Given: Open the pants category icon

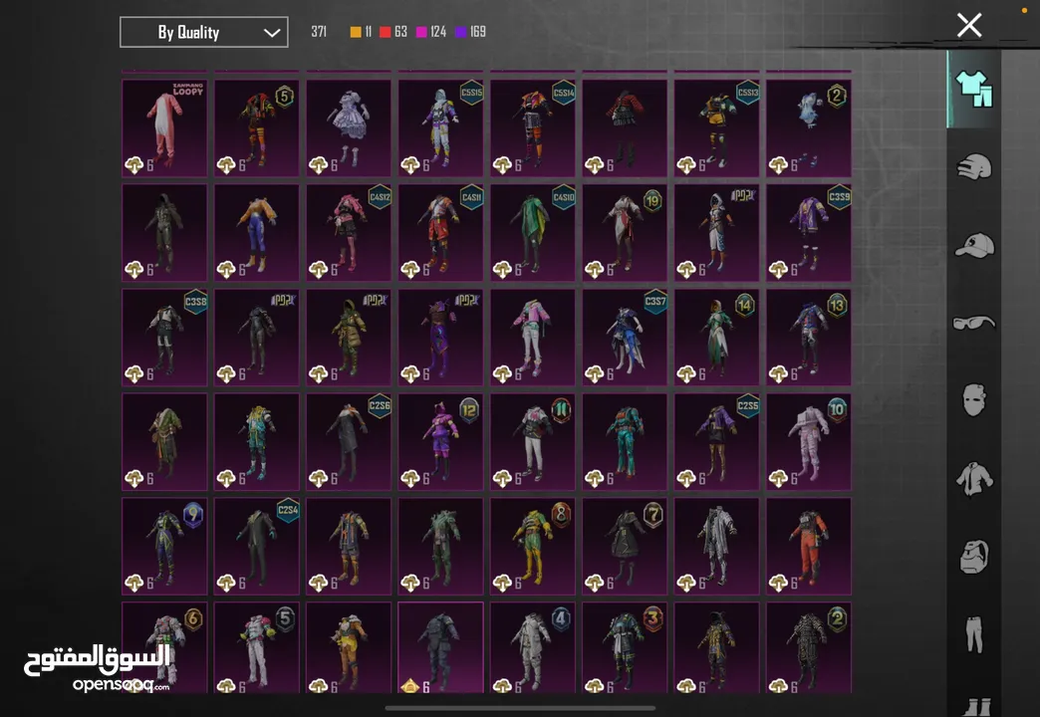Looking at the screenshot, I should (x=974, y=633).
